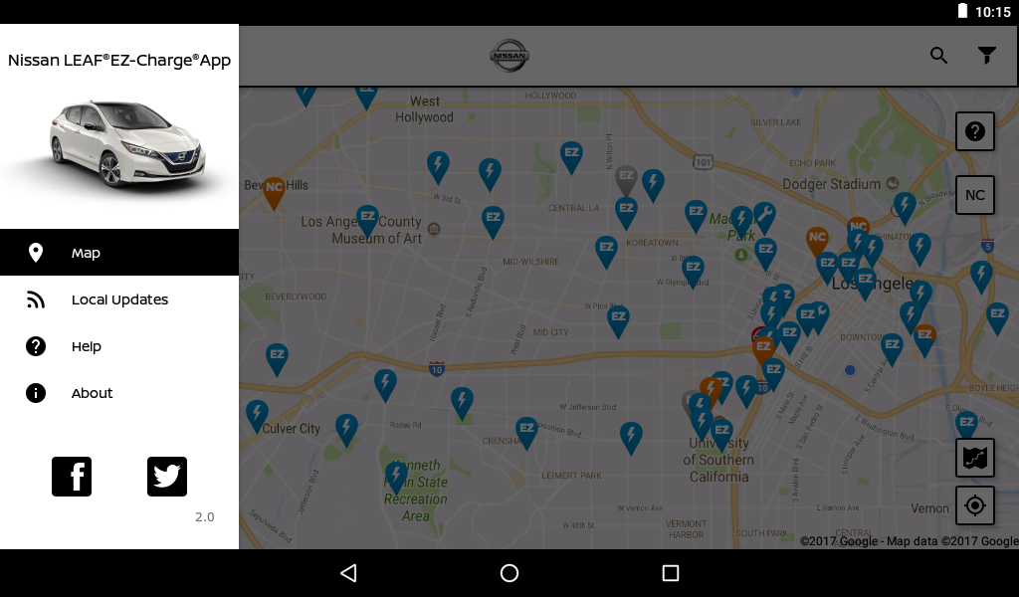
Task: Open the map legend help button
Action: pos(975,131)
